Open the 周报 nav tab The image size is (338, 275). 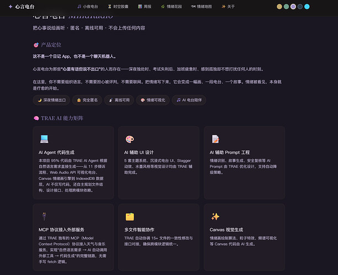click(x=144, y=7)
